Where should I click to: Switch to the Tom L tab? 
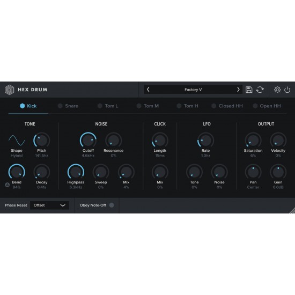coord(108,106)
